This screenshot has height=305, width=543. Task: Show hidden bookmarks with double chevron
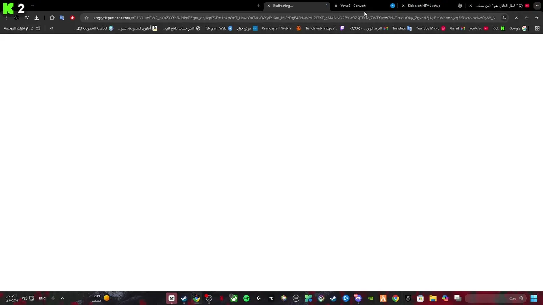(x=51, y=28)
